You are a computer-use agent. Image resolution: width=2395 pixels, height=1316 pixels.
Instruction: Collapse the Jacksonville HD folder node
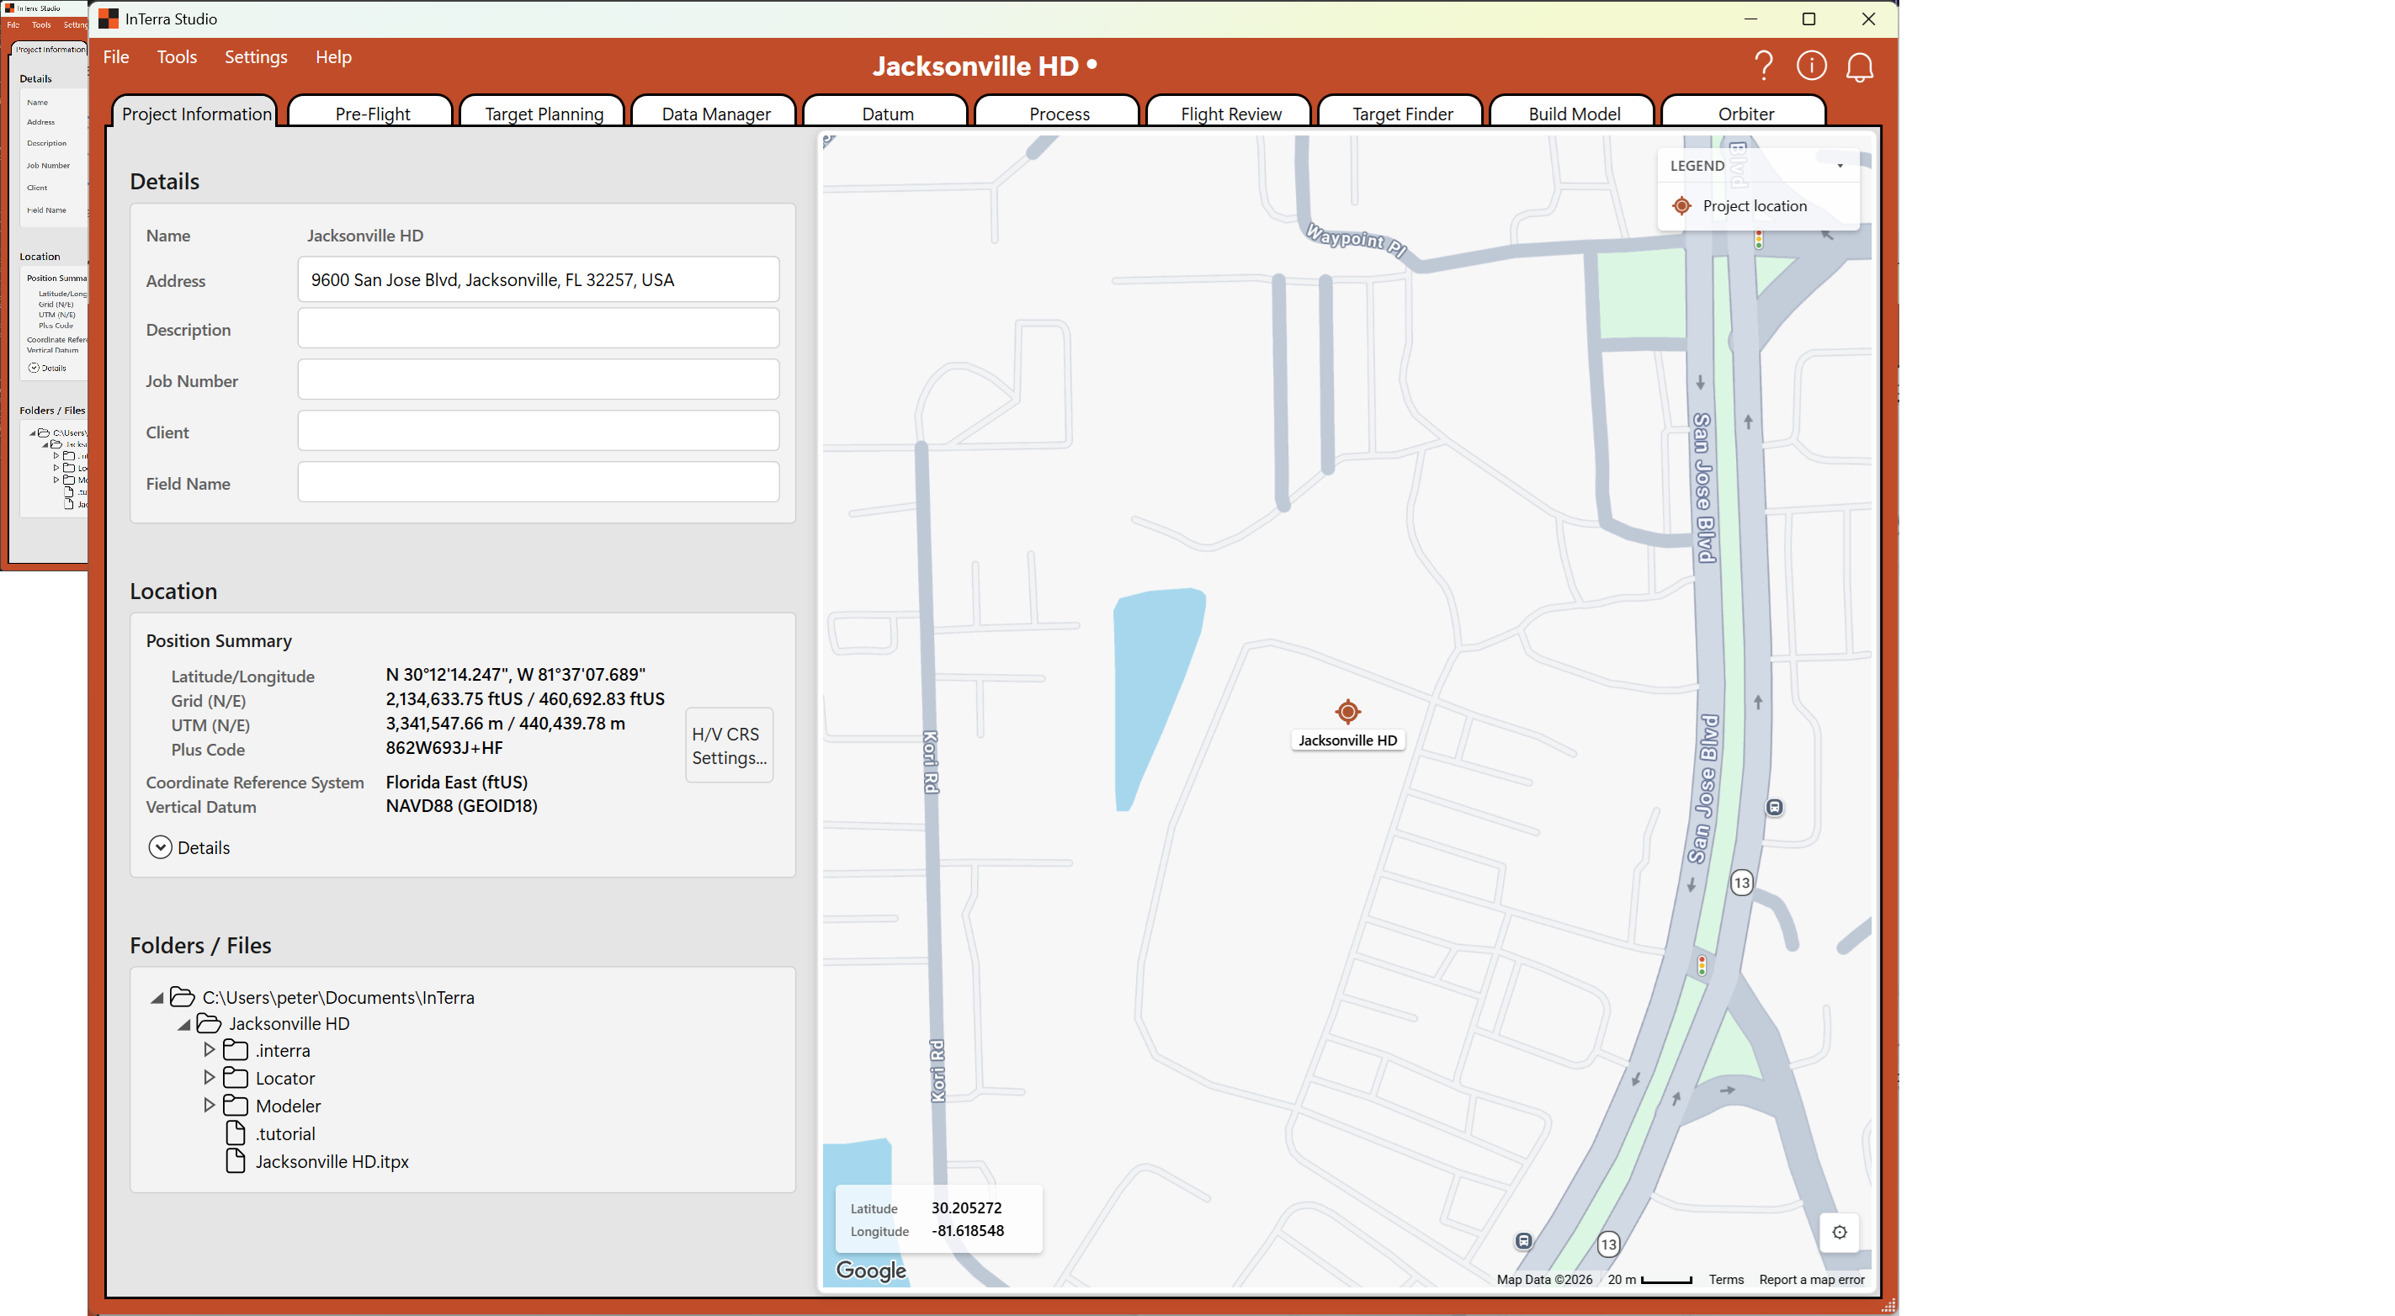(184, 1024)
